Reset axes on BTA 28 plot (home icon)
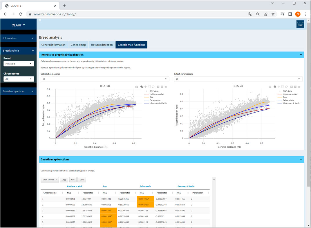The height and width of the screenshot is (228, 311). tap(299, 87)
